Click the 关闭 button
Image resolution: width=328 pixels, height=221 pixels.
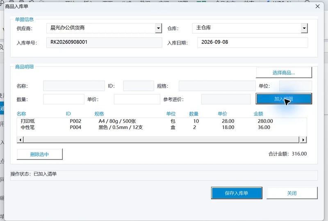[292, 193]
